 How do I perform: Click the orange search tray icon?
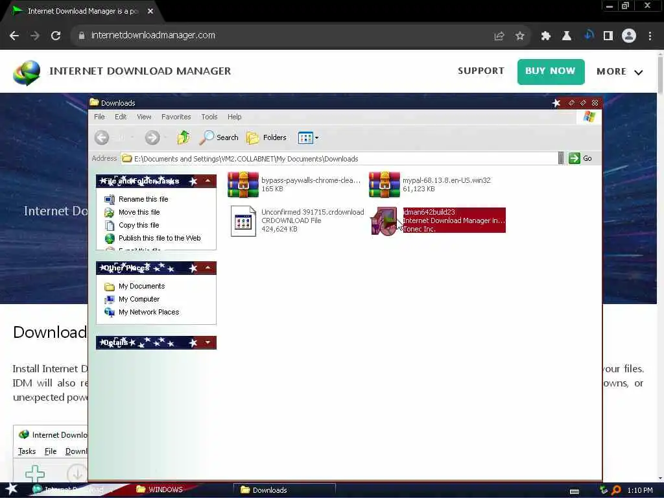click(616, 490)
